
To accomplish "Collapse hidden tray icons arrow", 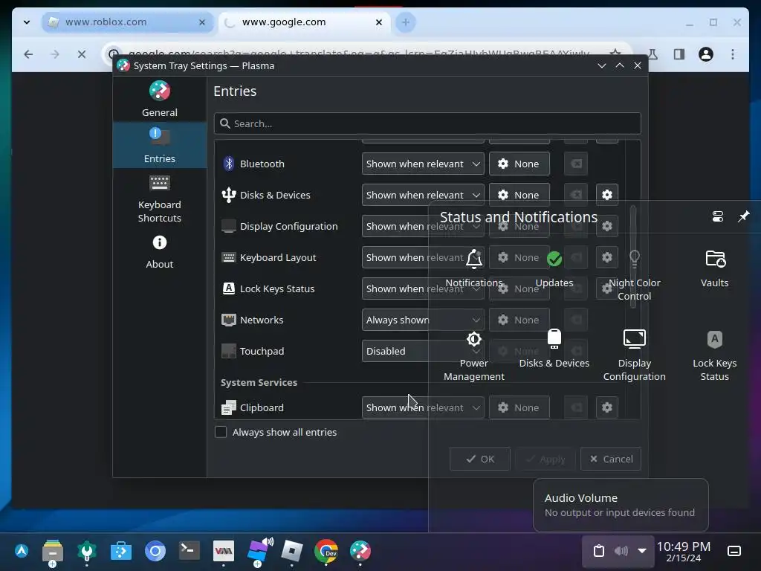I will (x=641, y=551).
